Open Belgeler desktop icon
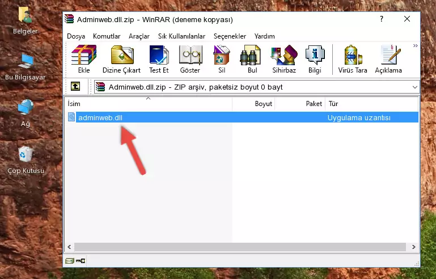Screen dimensions: 436x279 (x=25, y=15)
